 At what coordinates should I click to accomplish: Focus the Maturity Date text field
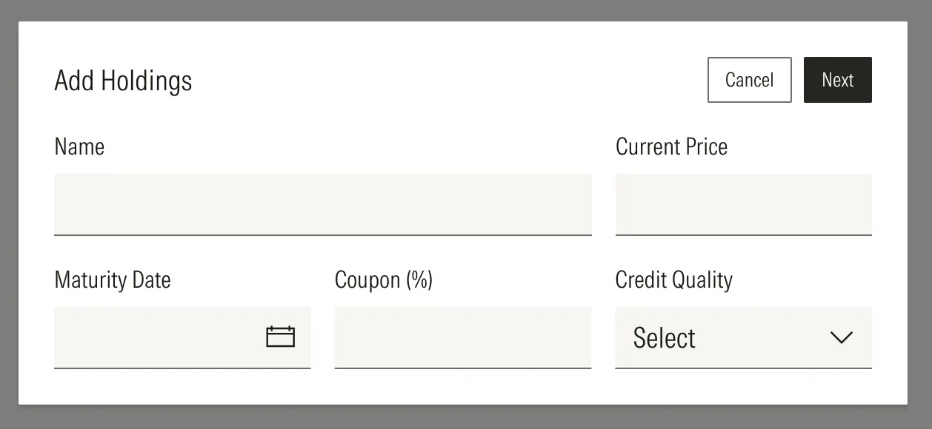pyautogui.click(x=156, y=337)
